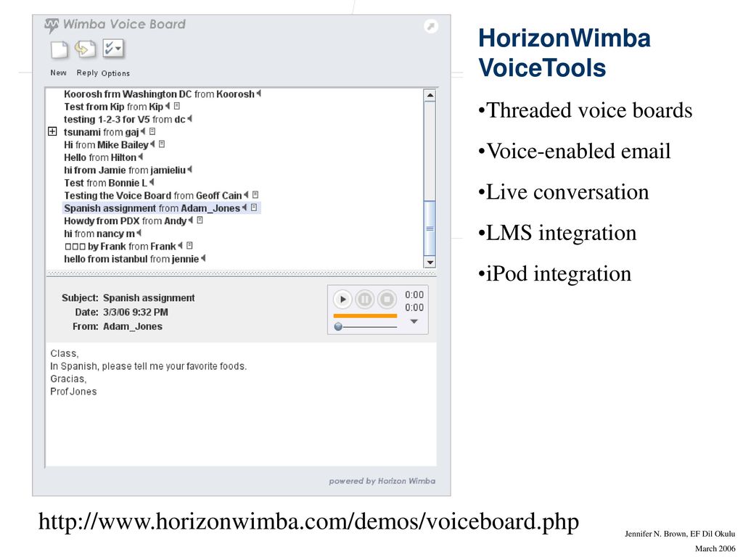Click the orange playback progress bar
The height and width of the screenshot is (557, 743).
point(365,315)
